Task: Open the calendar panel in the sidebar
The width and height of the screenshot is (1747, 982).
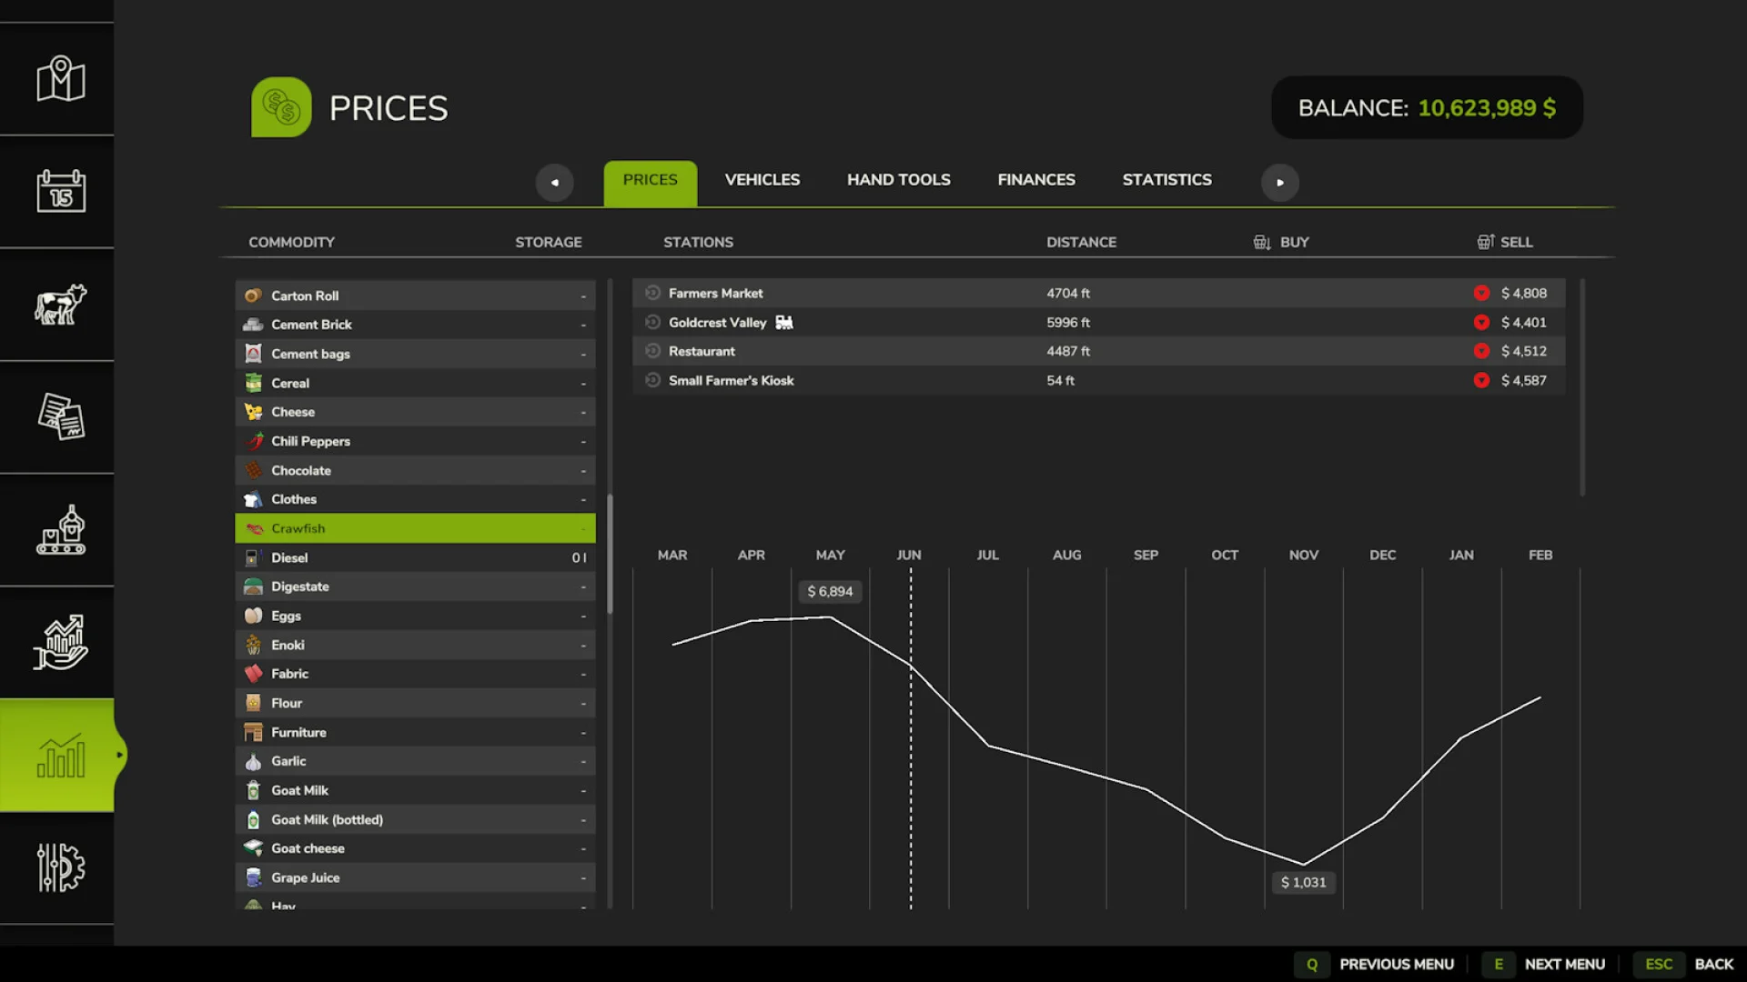Action: (57, 193)
